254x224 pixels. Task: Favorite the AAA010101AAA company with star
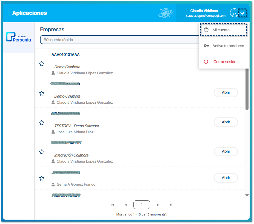click(42, 64)
